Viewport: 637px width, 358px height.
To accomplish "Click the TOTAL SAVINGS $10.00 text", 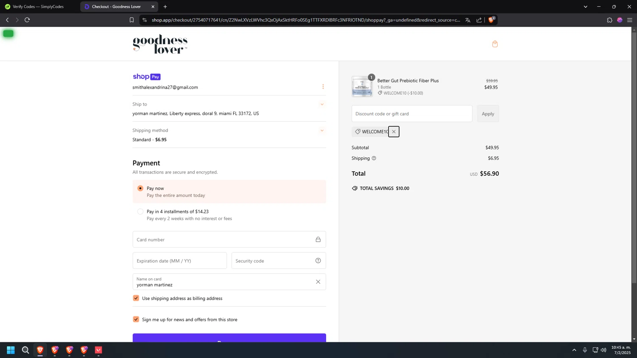I will click(385, 188).
